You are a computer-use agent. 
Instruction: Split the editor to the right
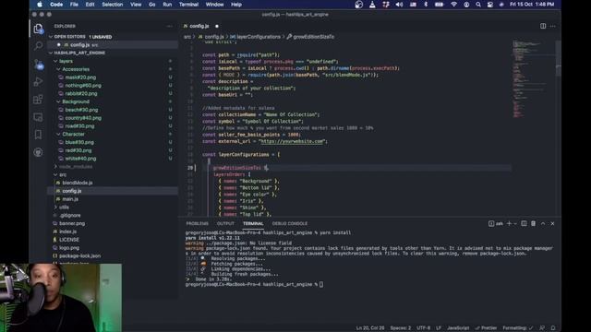[543, 26]
